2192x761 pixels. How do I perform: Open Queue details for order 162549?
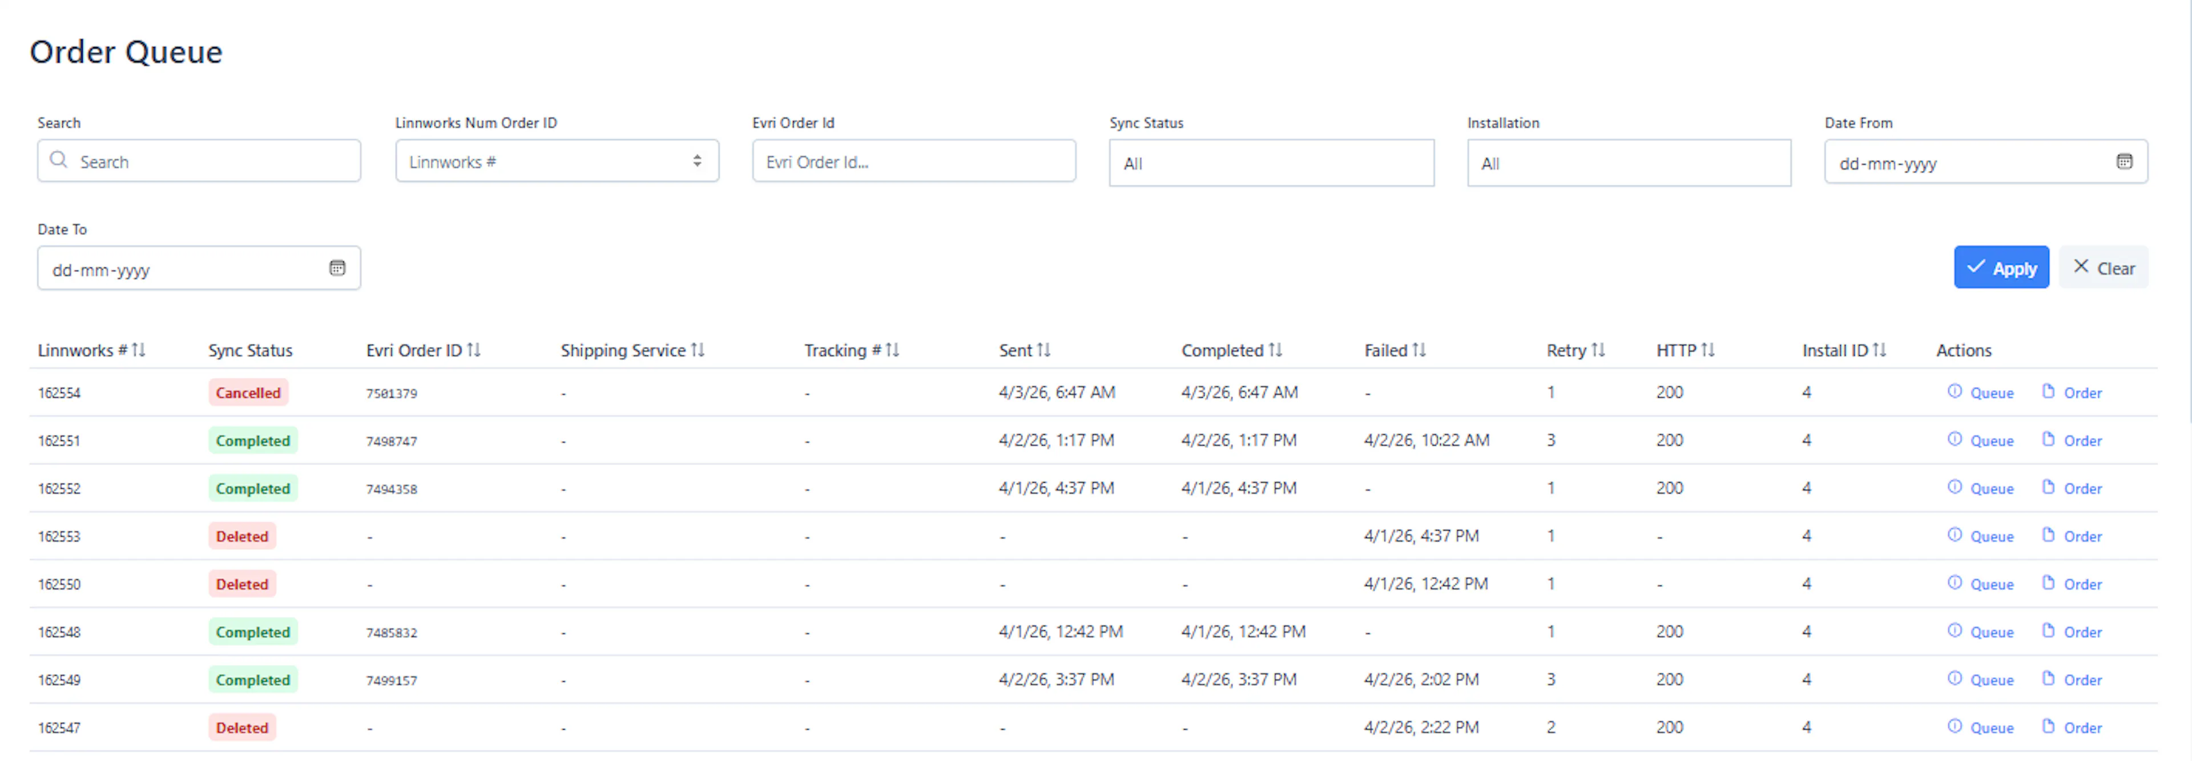click(x=1981, y=679)
